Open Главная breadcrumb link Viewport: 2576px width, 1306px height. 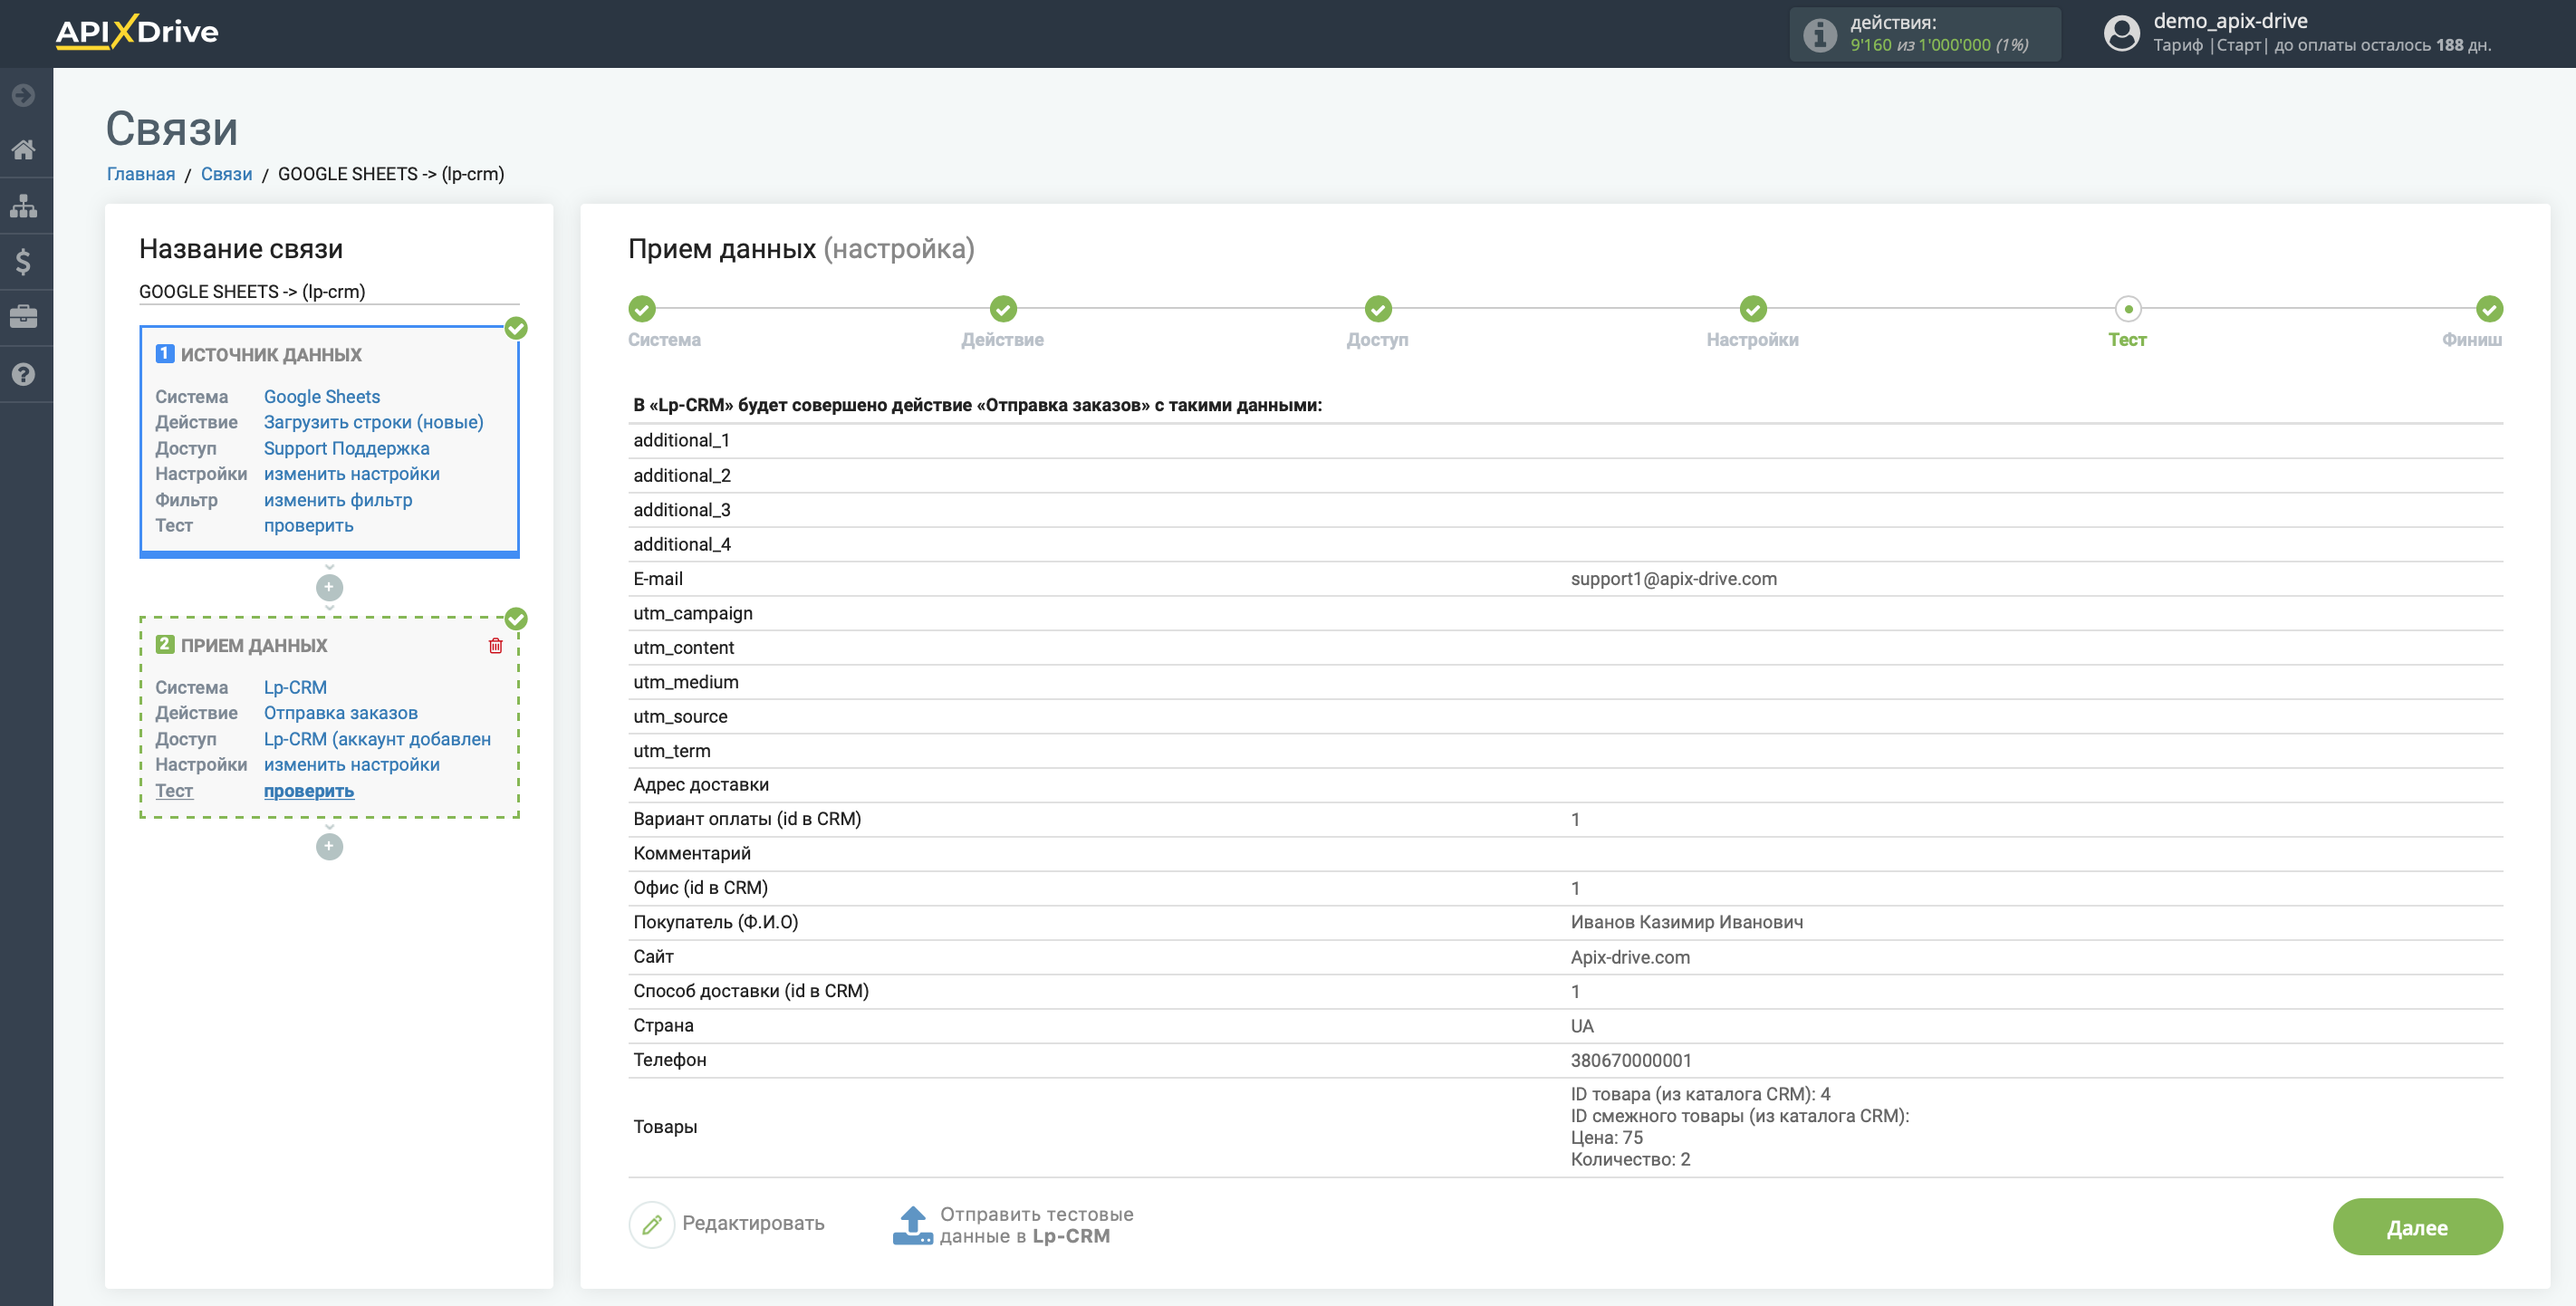(141, 174)
